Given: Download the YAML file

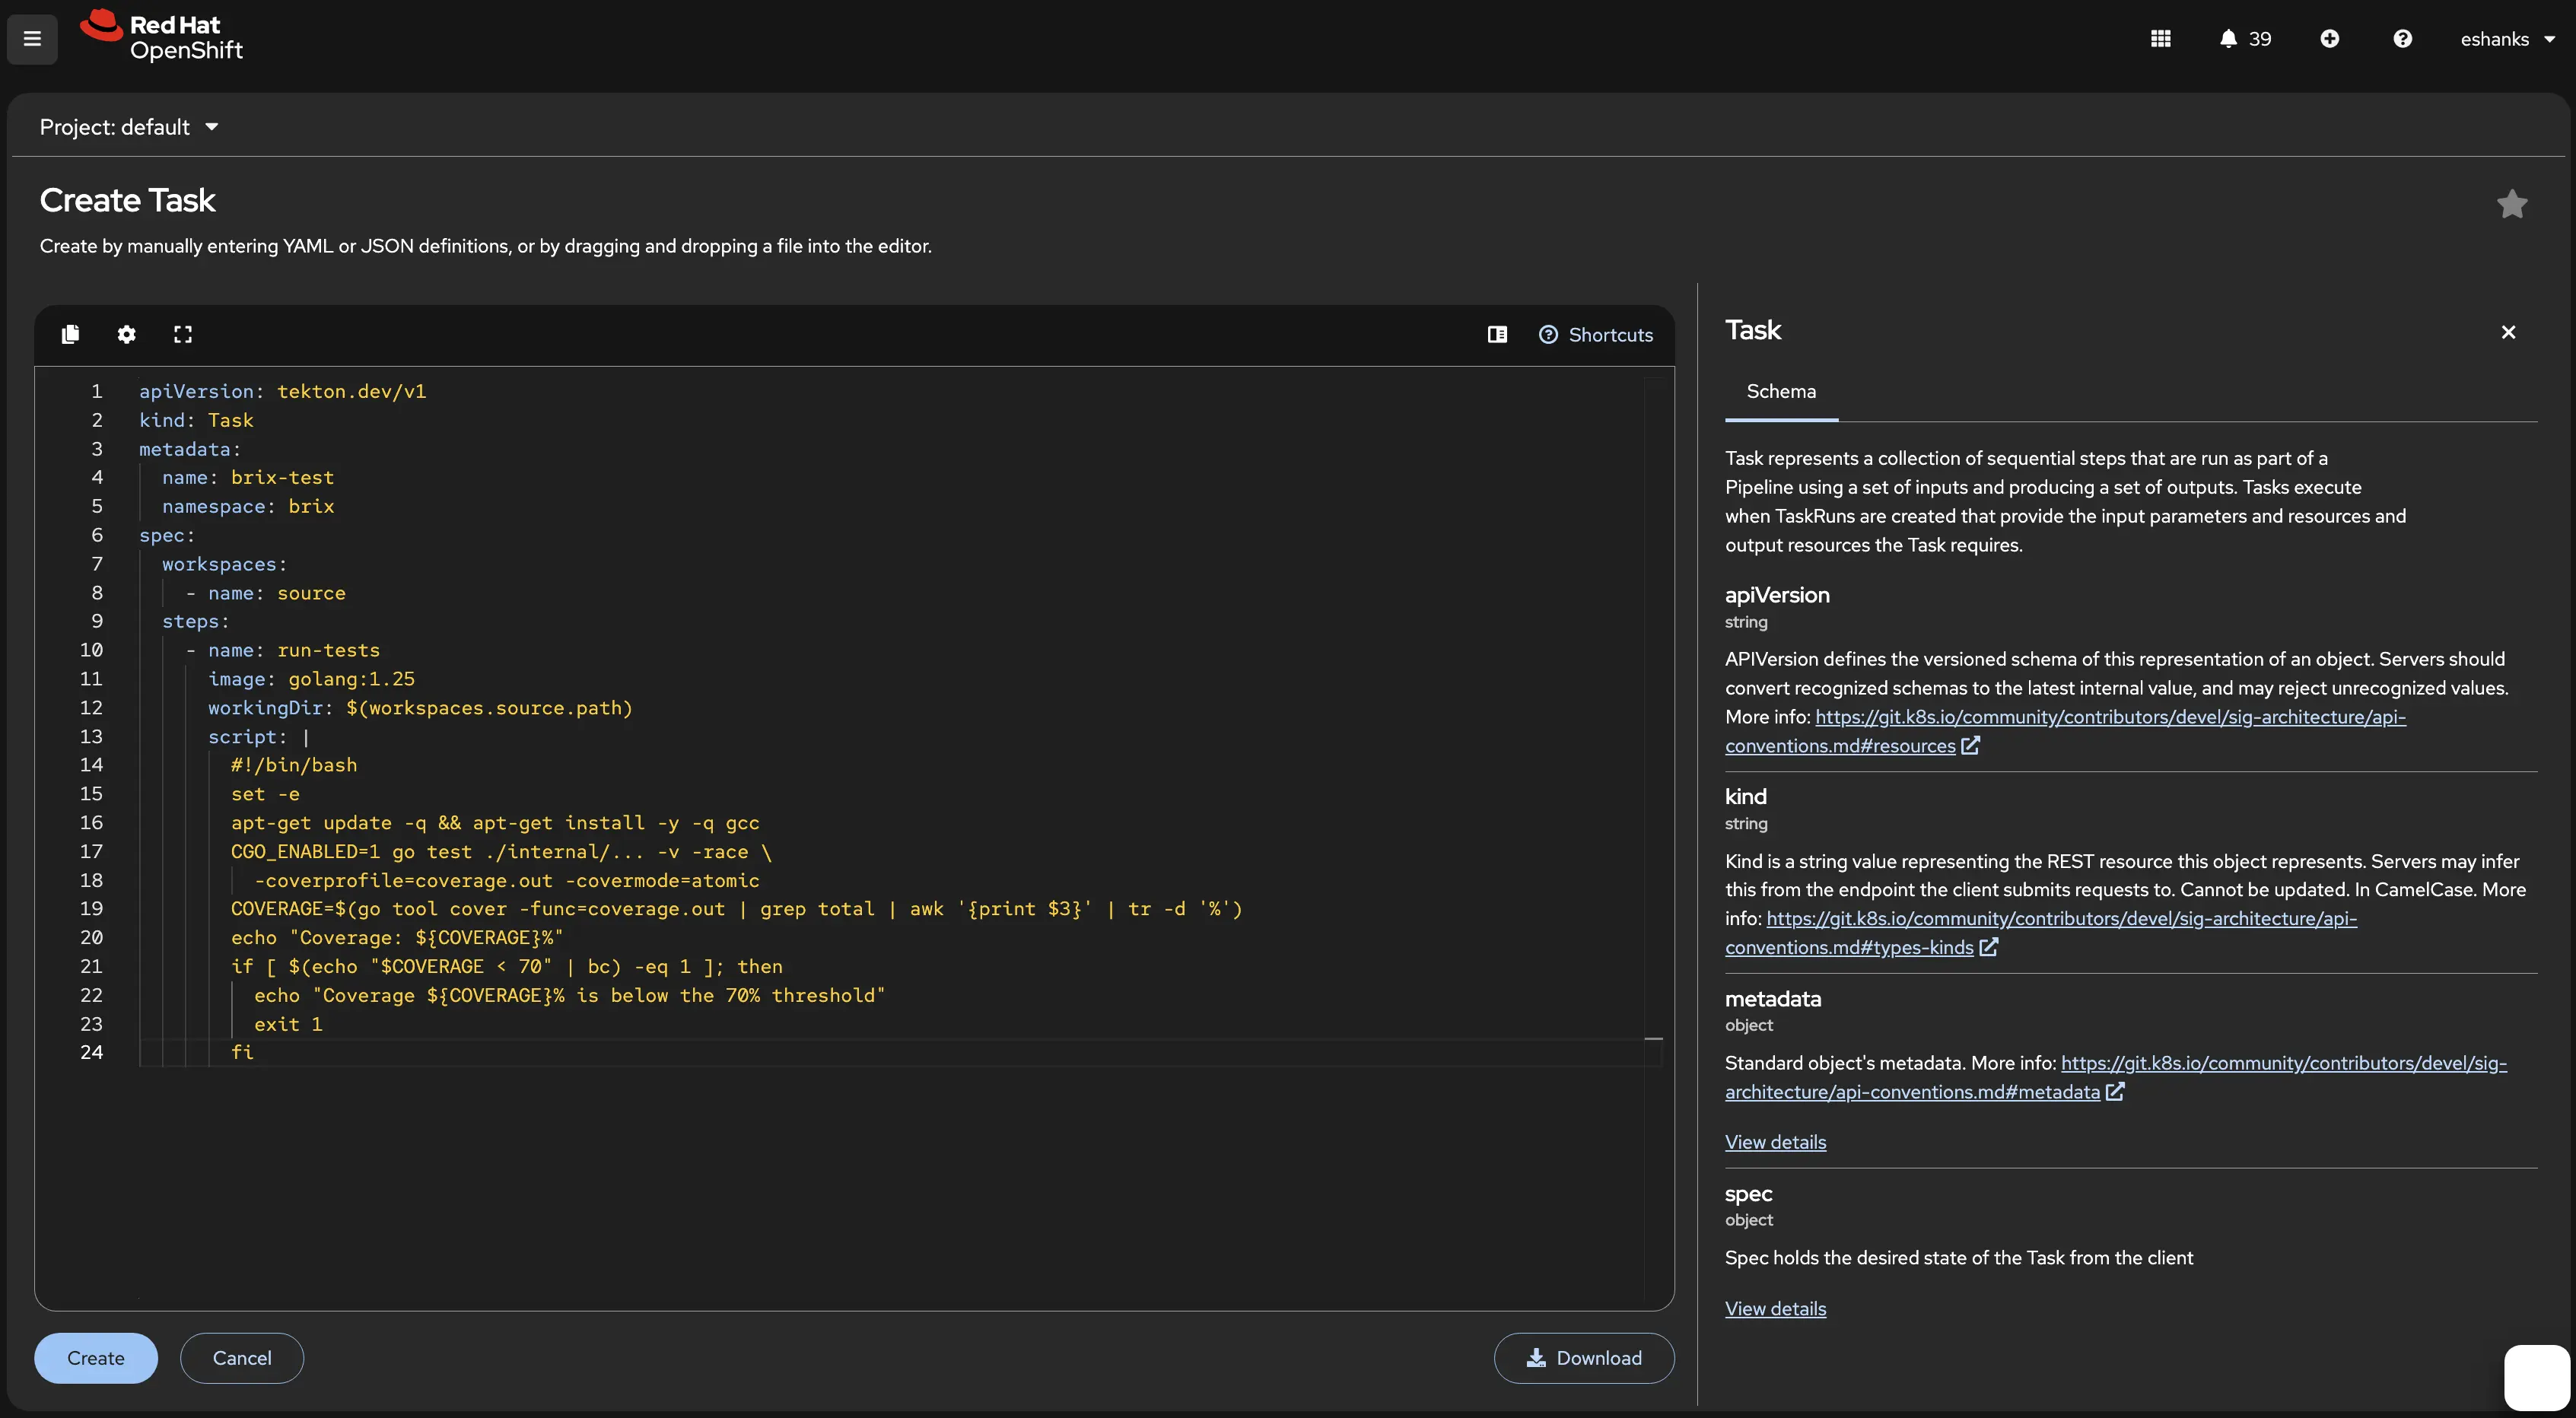Looking at the screenshot, I should click(1584, 1358).
